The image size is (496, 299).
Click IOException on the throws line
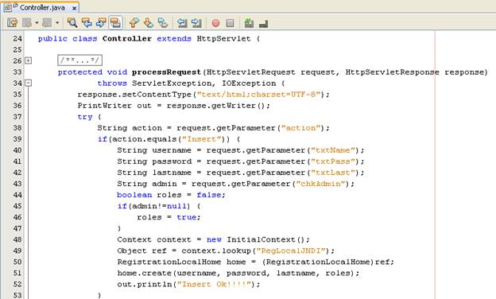[249, 83]
